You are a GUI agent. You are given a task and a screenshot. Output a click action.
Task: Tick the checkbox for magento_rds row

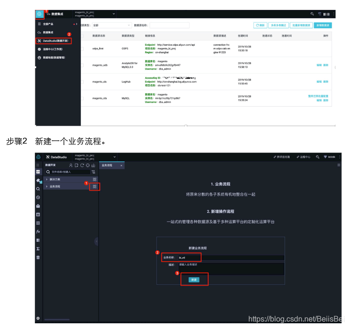click(82, 98)
